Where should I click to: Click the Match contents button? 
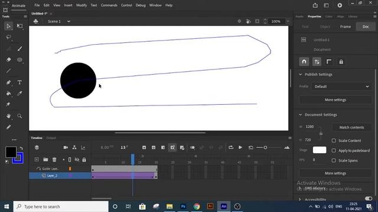point(351,127)
